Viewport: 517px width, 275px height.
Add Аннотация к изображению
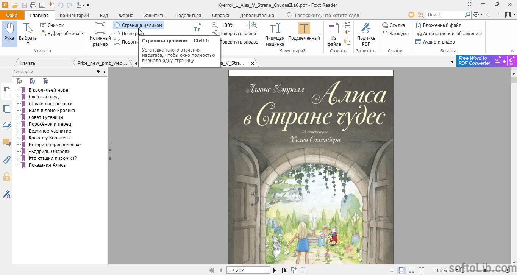pos(449,33)
